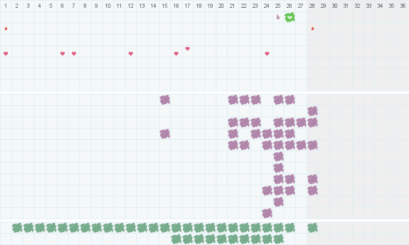The width and height of the screenshot is (409, 245).
Task: Select the red drop icon on day 28
Action: (x=312, y=28)
